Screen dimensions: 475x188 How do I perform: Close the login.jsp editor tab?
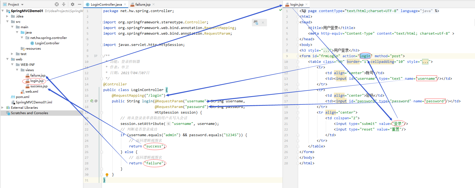(x=306, y=5)
